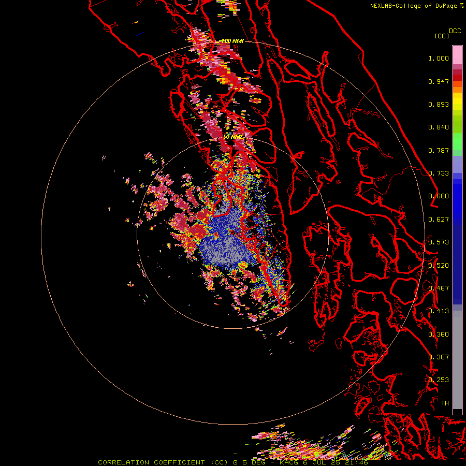The height and width of the screenshot is (466, 466).
Task: Select the 0.840 scale value
Action: (439, 127)
